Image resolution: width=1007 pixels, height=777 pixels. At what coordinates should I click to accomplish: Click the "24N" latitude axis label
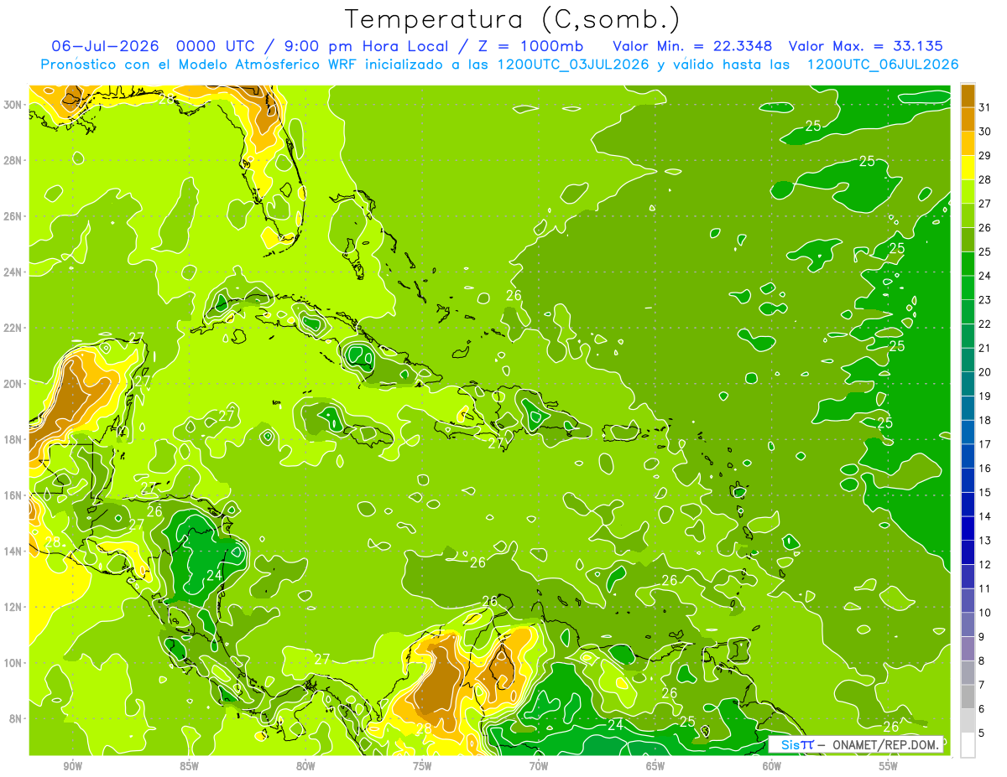coord(13,272)
